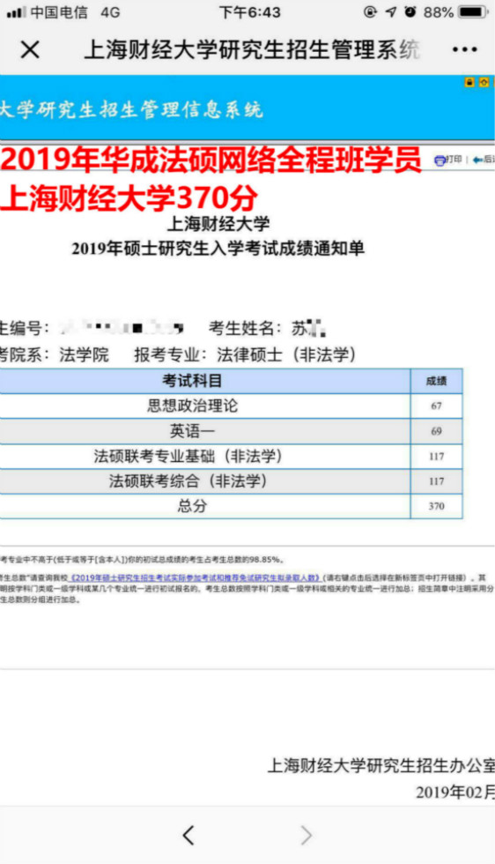
Task: Tap the 中国电信 carrier signal indicator
Action: (48, 12)
